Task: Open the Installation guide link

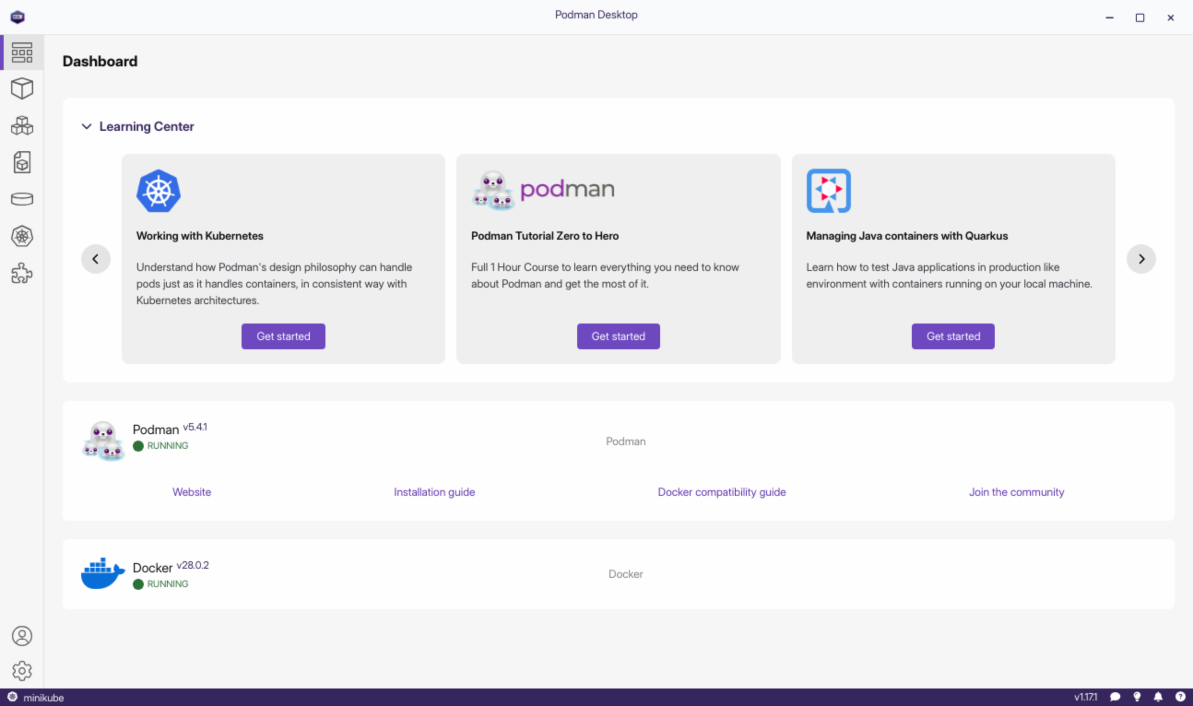Action: point(434,492)
